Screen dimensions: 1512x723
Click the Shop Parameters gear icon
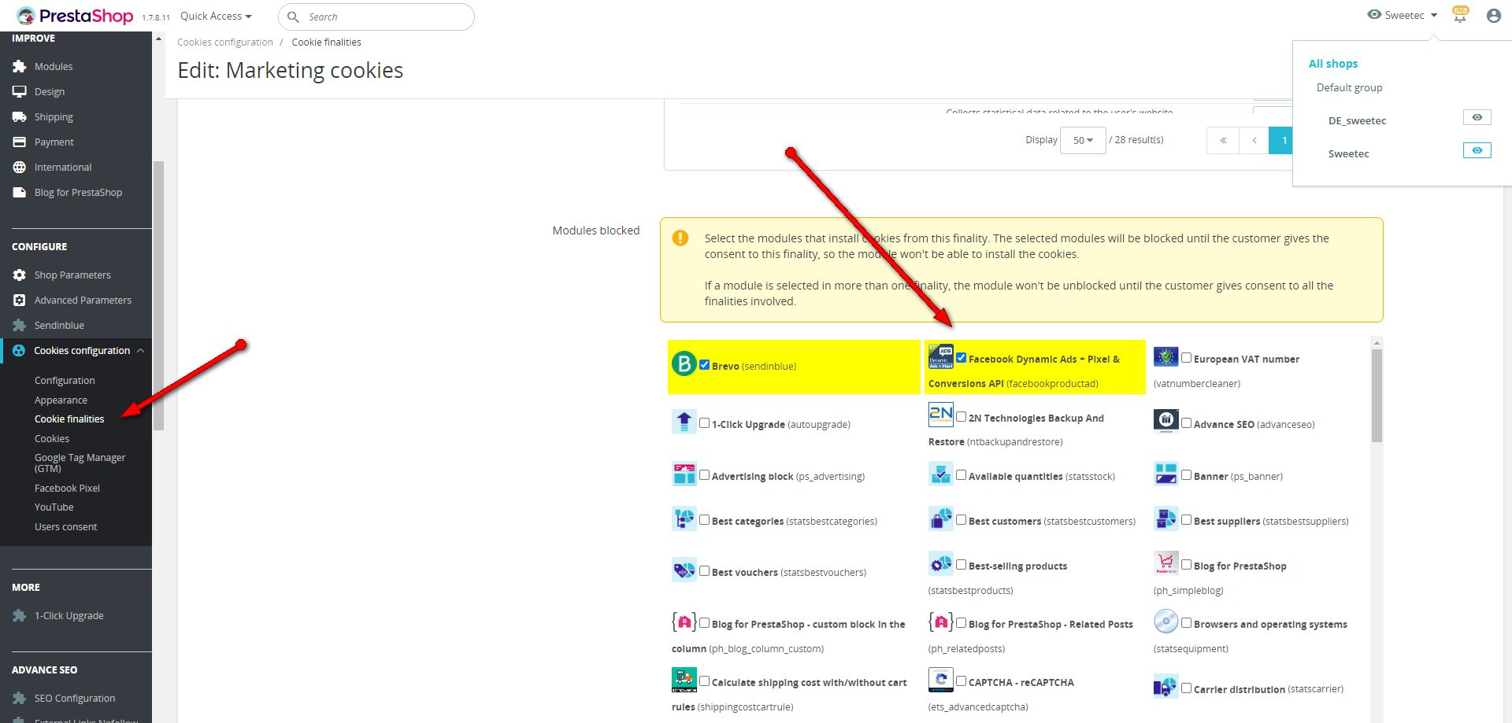[x=20, y=275]
